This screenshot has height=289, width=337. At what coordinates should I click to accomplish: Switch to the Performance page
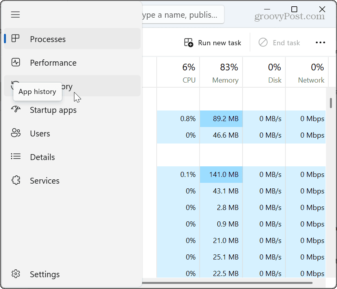(x=72, y=62)
